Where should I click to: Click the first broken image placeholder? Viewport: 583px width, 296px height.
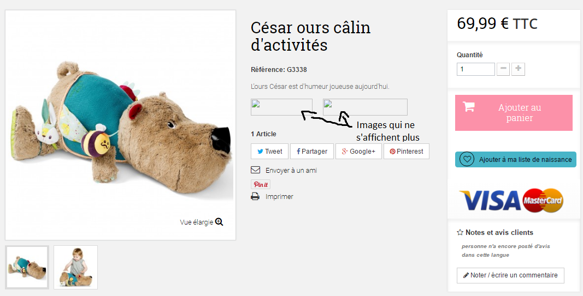pyautogui.click(x=281, y=107)
